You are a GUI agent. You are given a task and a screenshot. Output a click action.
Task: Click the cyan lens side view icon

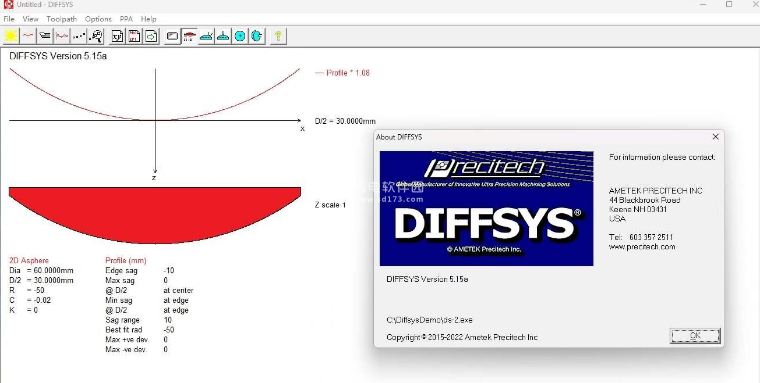(257, 36)
